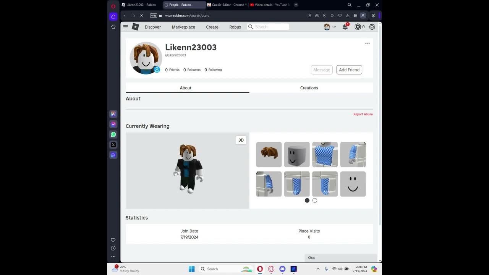Image resolution: width=489 pixels, height=275 pixels.
Task: Open history clock icon in sidebar
Action: (113, 248)
